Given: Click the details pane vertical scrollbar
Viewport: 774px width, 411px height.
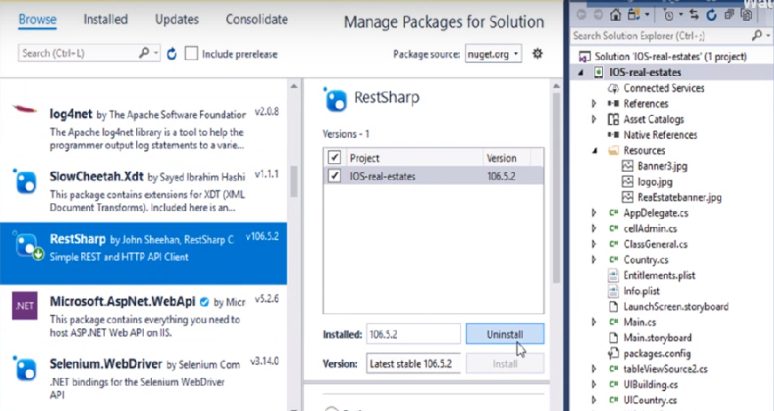Looking at the screenshot, I should (557, 188).
